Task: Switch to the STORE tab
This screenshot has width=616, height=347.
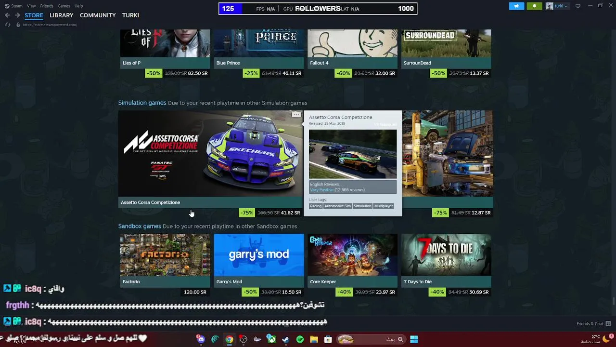Action: click(x=34, y=15)
